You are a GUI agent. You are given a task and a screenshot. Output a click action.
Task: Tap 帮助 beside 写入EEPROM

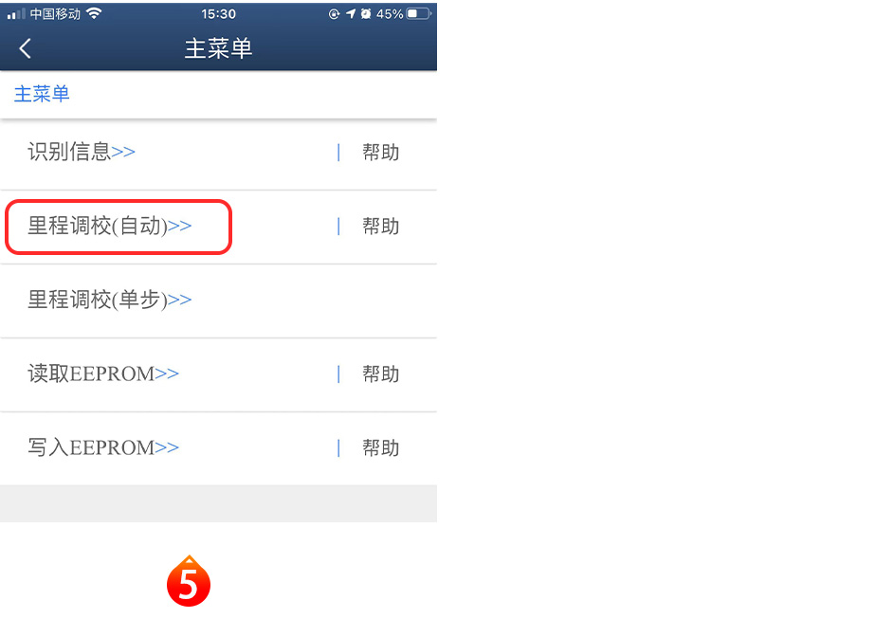click(381, 447)
